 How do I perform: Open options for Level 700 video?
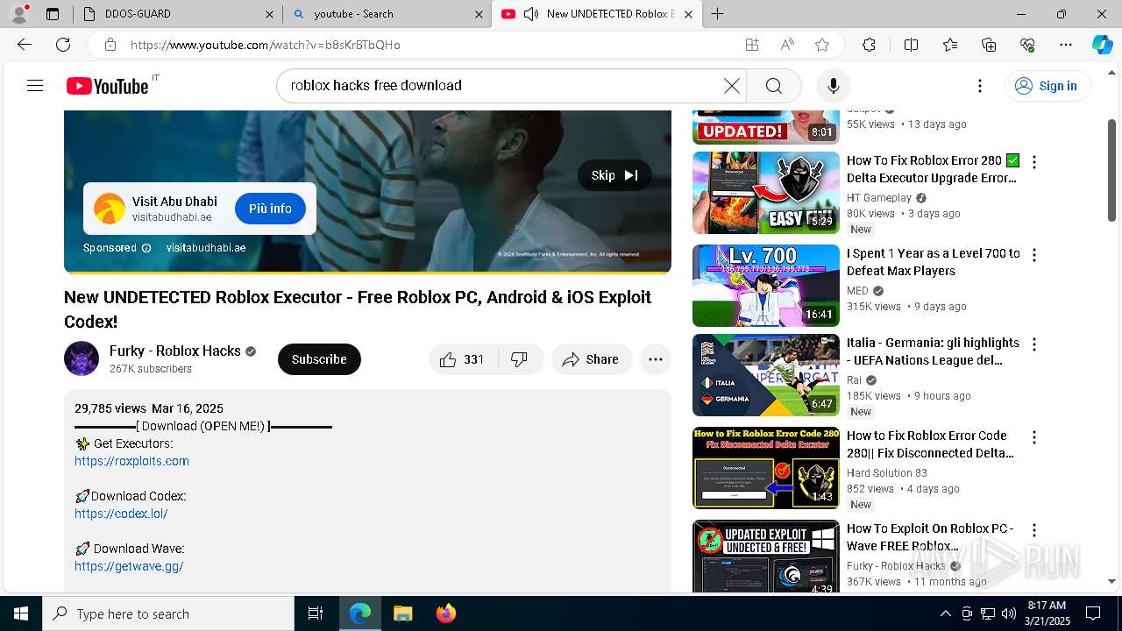1034,255
